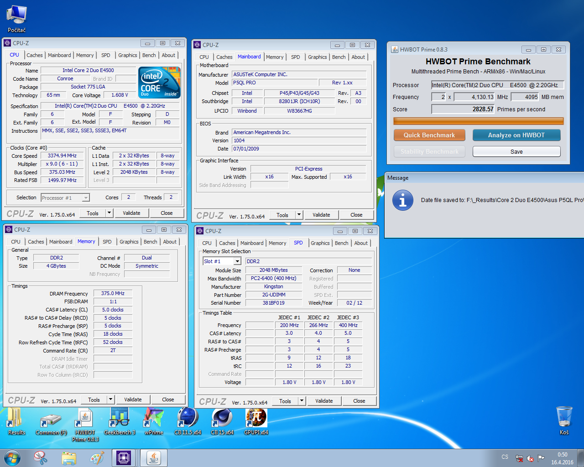
Task: Switch to Caches tab in CPU window
Action: pyautogui.click(x=35, y=55)
